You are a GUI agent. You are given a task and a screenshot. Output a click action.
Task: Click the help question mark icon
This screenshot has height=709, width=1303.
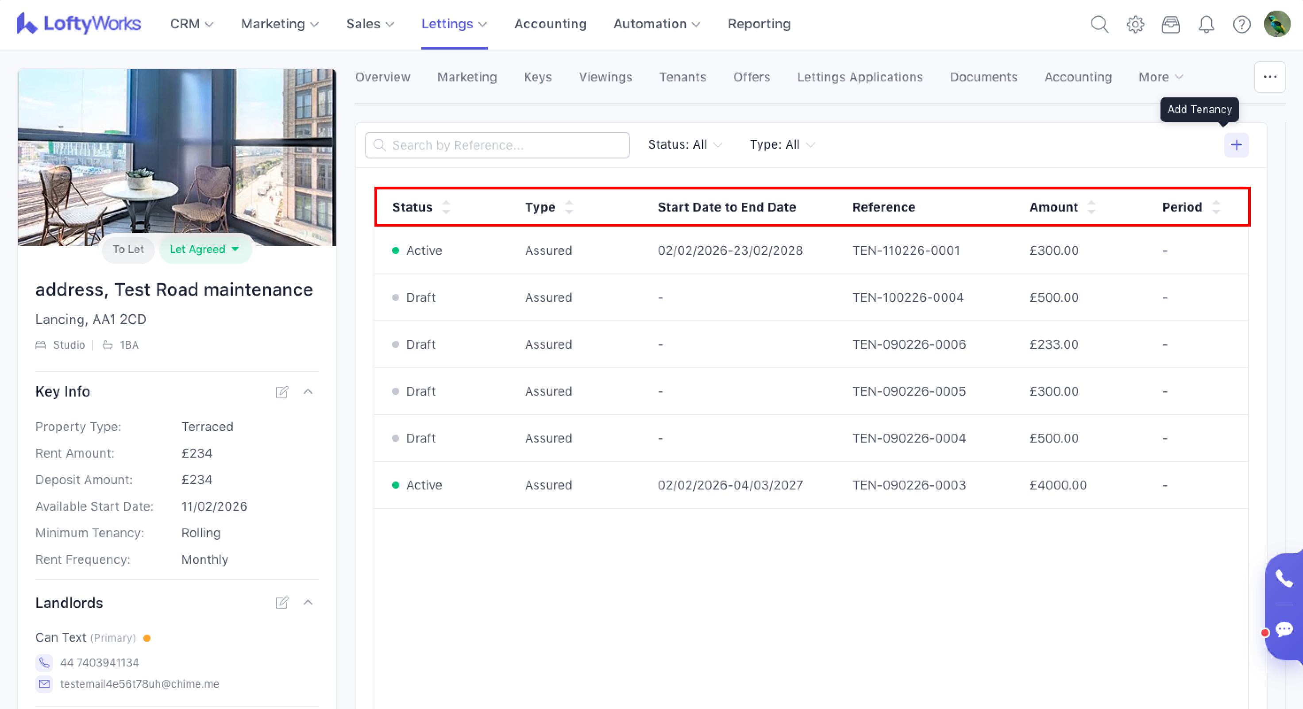[x=1241, y=24]
